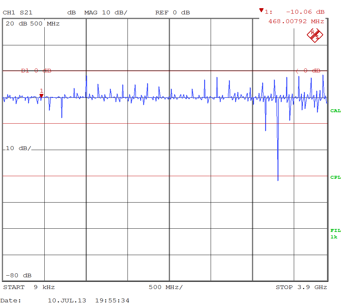Click the green CPL status indicator
This screenshot has height=304, width=345.
click(335, 177)
